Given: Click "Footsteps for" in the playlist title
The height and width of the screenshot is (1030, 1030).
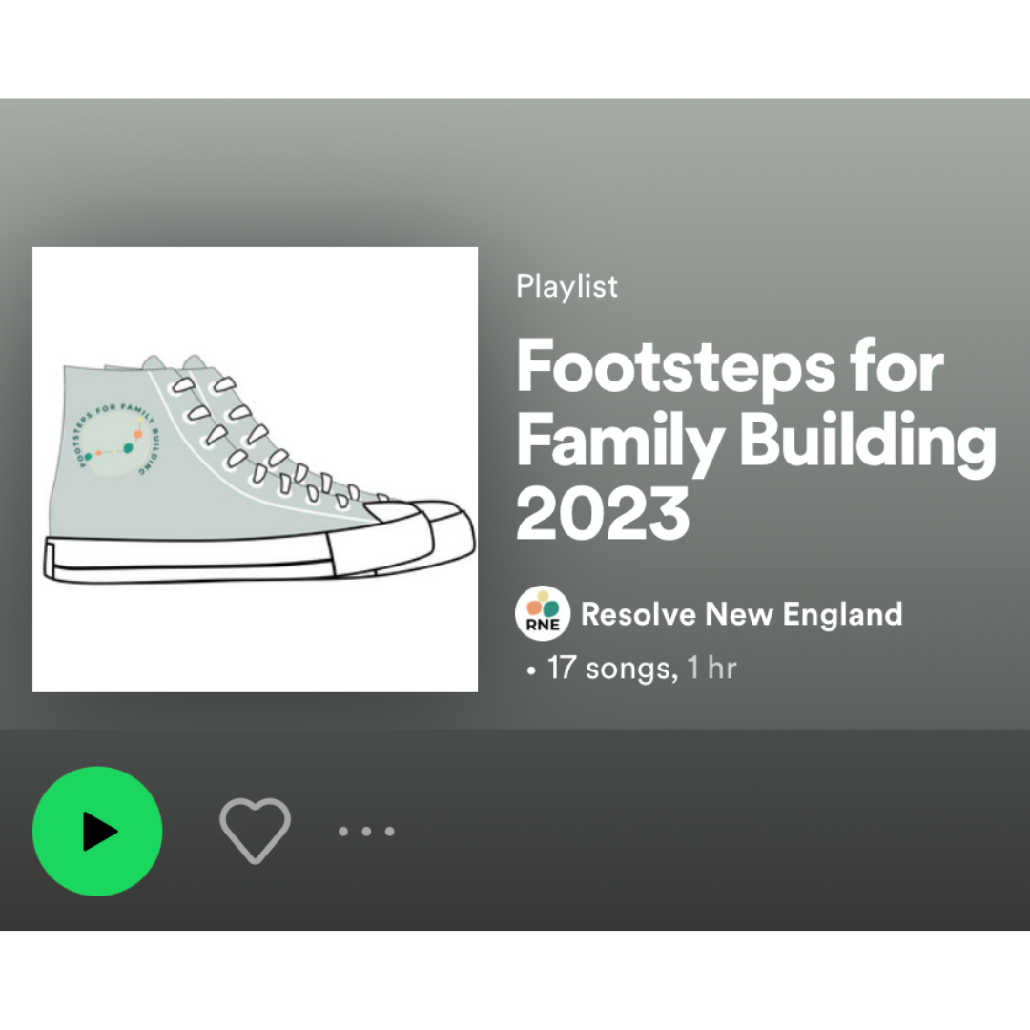Looking at the screenshot, I should (730, 367).
